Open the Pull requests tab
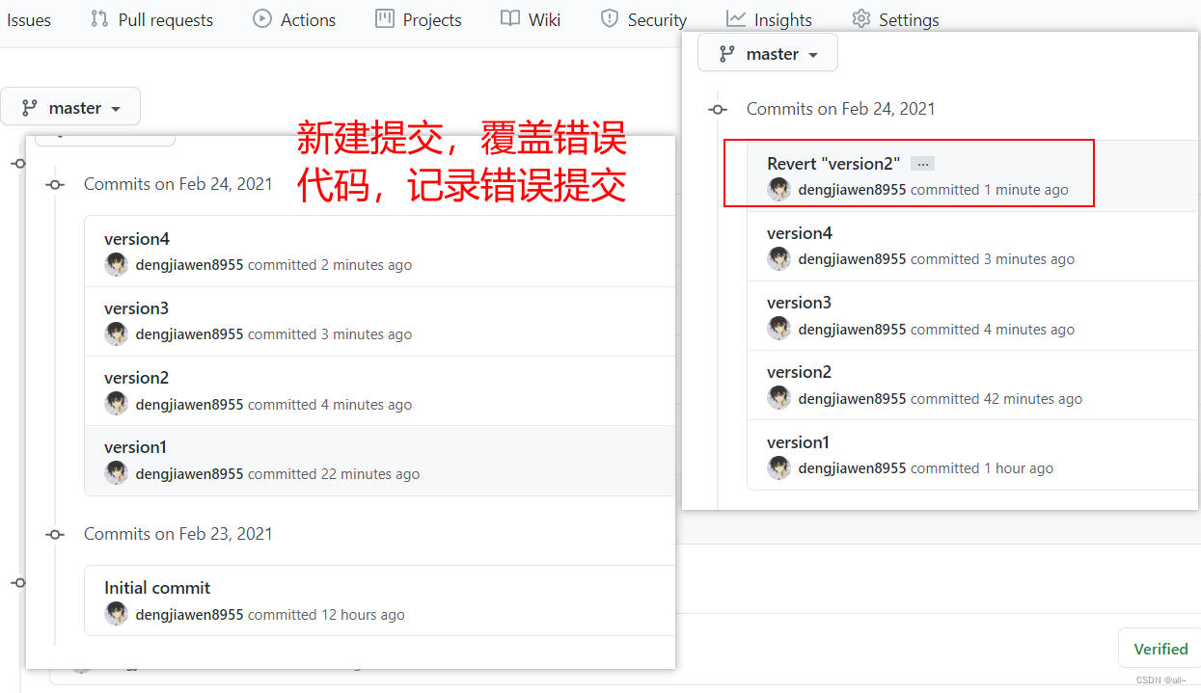The width and height of the screenshot is (1201, 693). (151, 19)
